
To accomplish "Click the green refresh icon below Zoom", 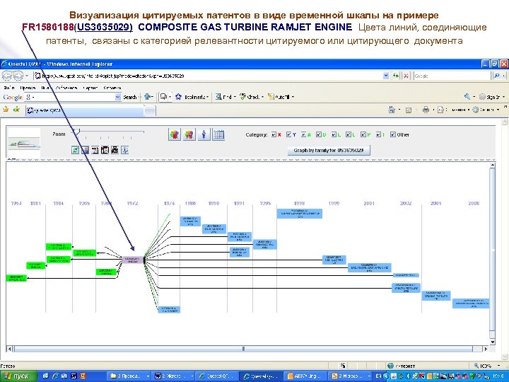I will coord(76,150).
